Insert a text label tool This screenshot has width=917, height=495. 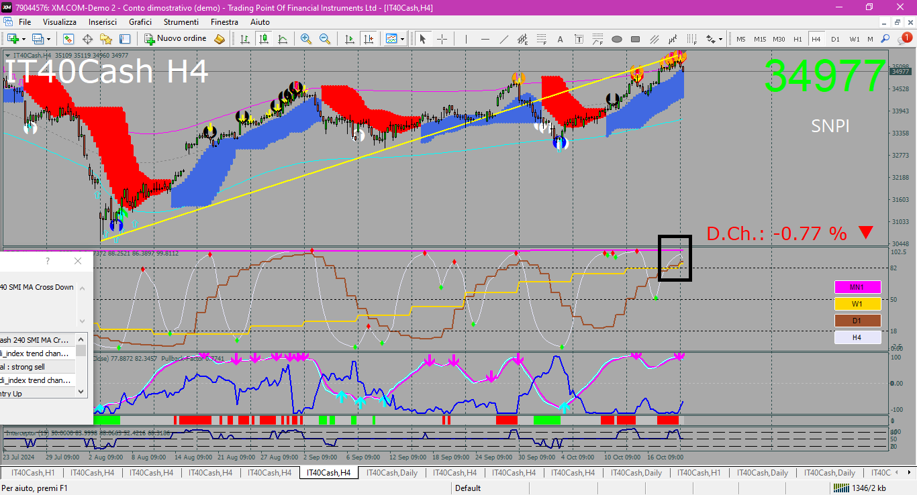pyautogui.click(x=579, y=39)
